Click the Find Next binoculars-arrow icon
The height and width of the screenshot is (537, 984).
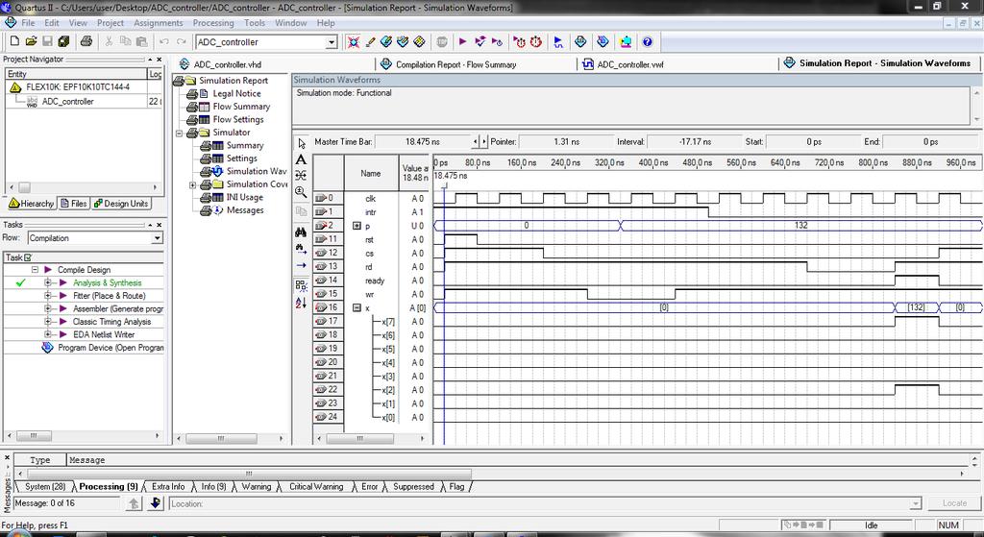pyautogui.click(x=301, y=249)
